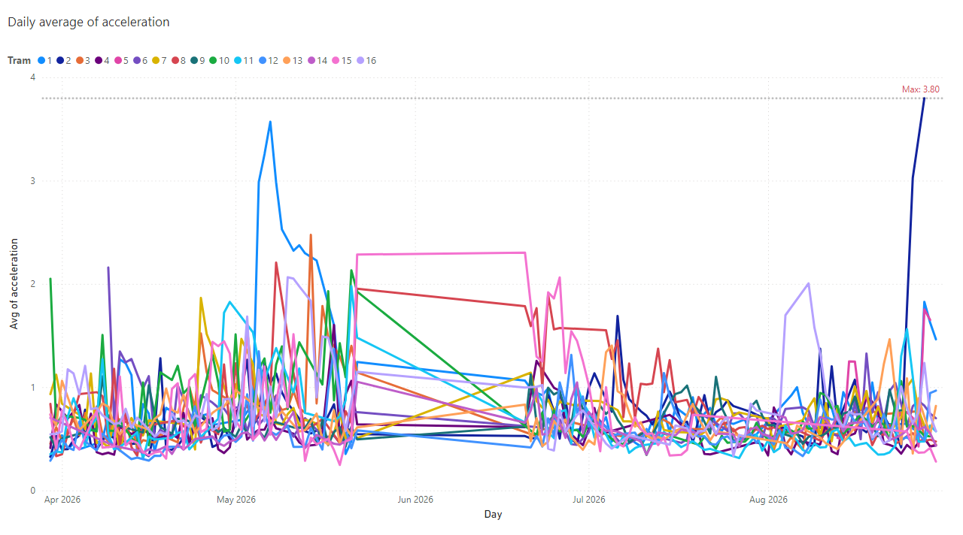Click the Day axis title

493,515
